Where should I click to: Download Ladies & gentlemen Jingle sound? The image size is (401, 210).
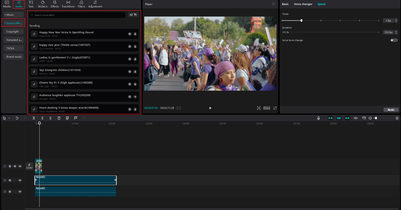click(x=135, y=59)
